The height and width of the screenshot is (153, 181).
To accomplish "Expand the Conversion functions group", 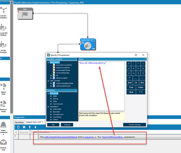I will [x=51, y=104].
